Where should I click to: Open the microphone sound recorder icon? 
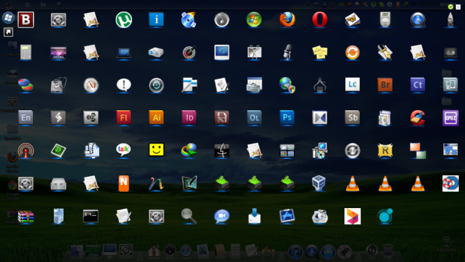(x=287, y=51)
